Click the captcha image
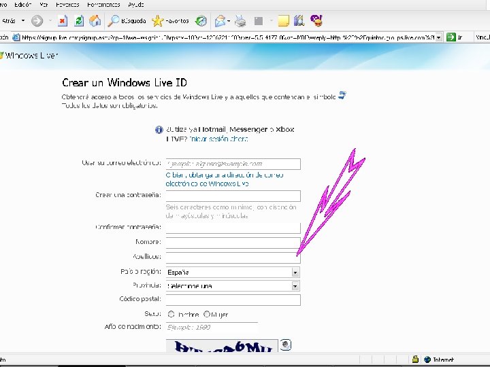This screenshot has width=490, height=367. (x=222, y=346)
